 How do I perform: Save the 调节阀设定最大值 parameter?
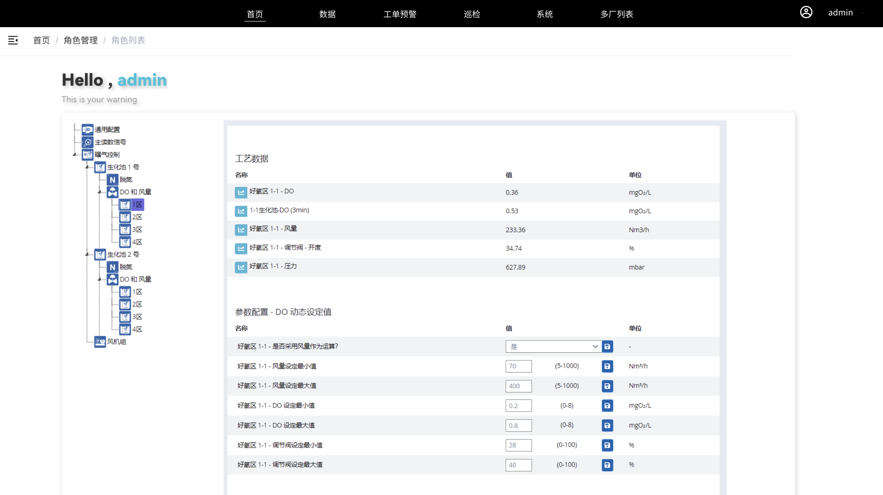(x=607, y=465)
